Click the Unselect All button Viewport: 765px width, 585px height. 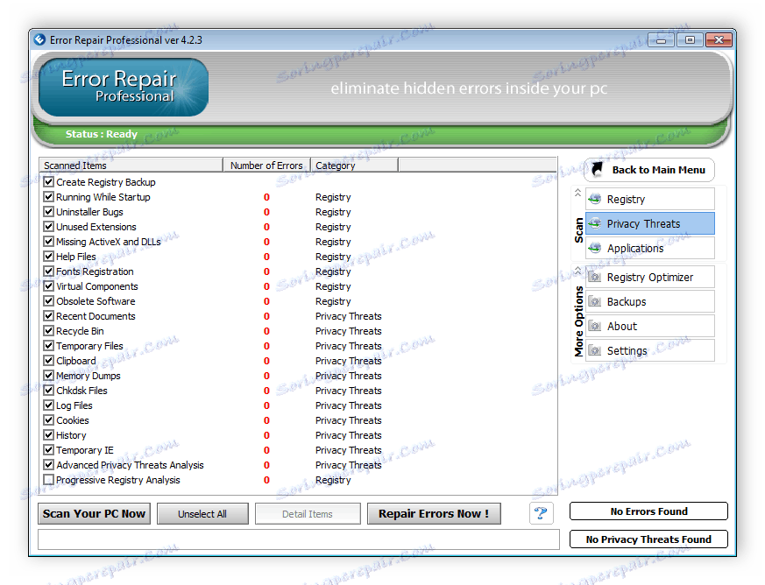(202, 514)
